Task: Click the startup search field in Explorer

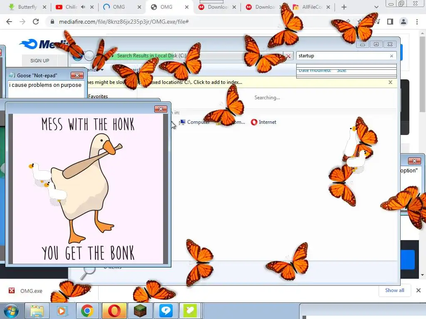Action: 342,56
